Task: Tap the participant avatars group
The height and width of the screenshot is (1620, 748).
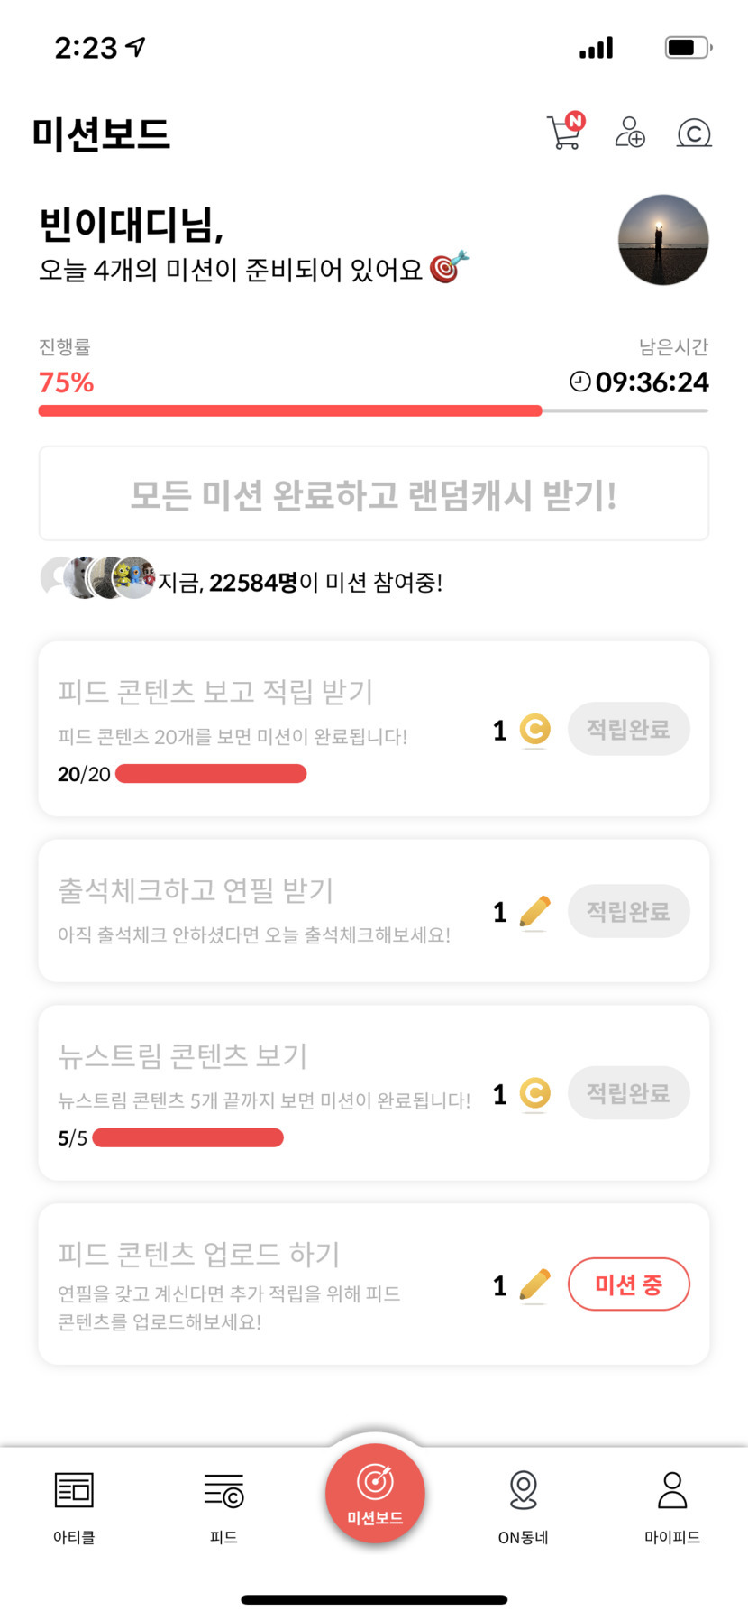Action: point(97,578)
